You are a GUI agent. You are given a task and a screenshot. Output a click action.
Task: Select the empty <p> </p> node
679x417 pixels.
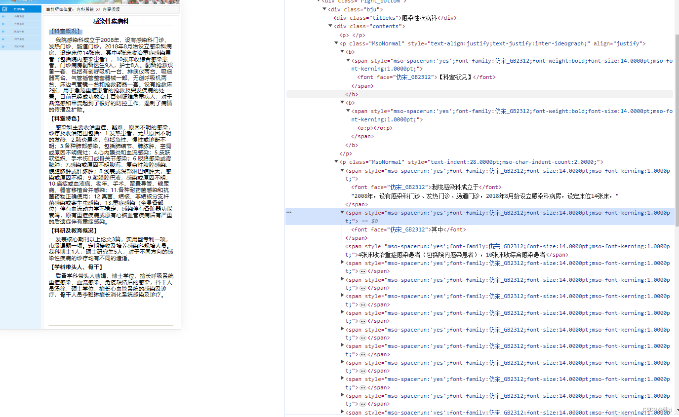(x=352, y=35)
